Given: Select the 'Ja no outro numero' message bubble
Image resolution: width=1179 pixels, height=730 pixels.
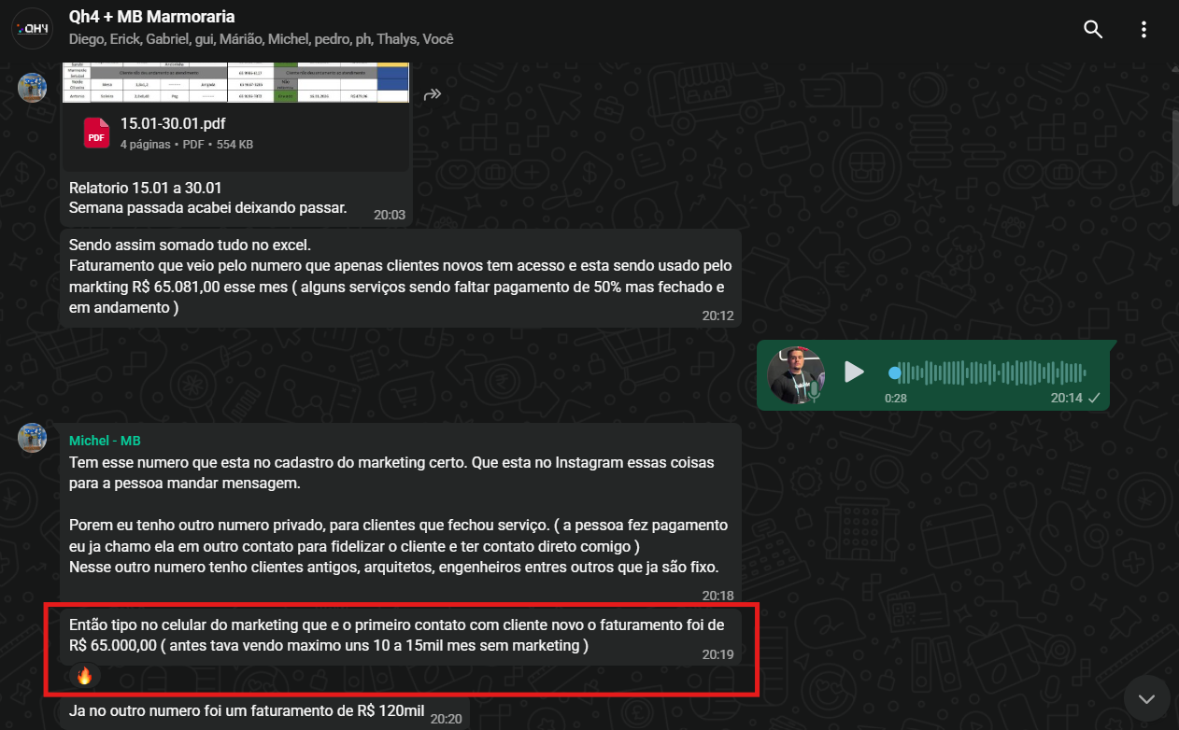Looking at the screenshot, I should pyautogui.click(x=263, y=712).
